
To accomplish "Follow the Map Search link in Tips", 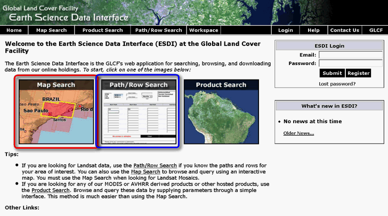I will tap(145, 172).
